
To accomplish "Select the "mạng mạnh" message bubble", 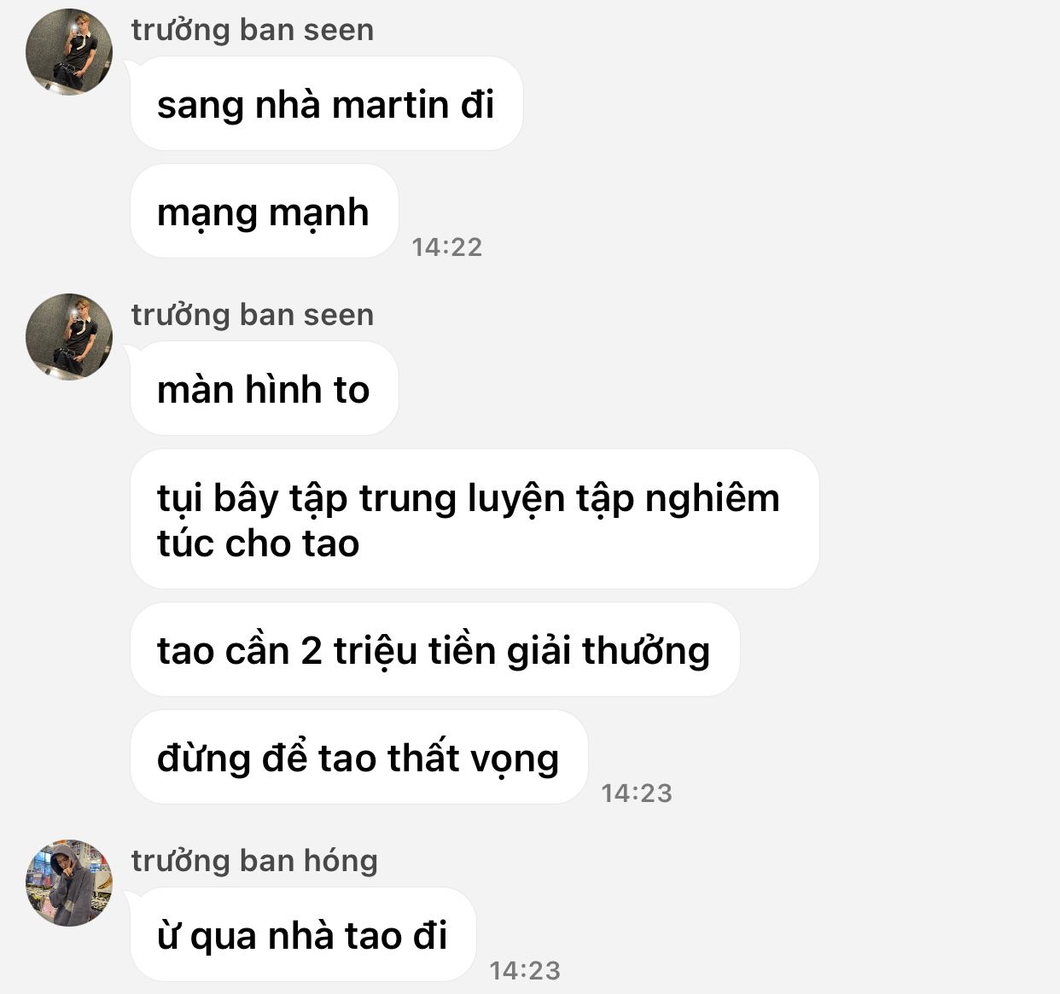I will click(264, 212).
